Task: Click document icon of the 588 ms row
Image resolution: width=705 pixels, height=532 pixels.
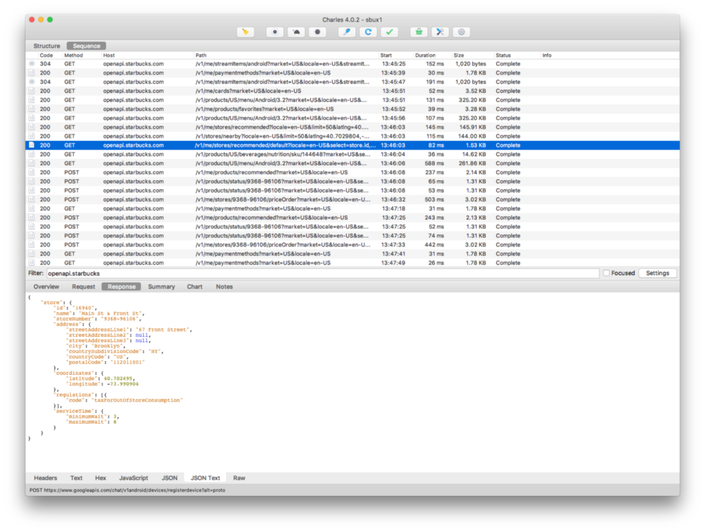Action: (x=32, y=163)
